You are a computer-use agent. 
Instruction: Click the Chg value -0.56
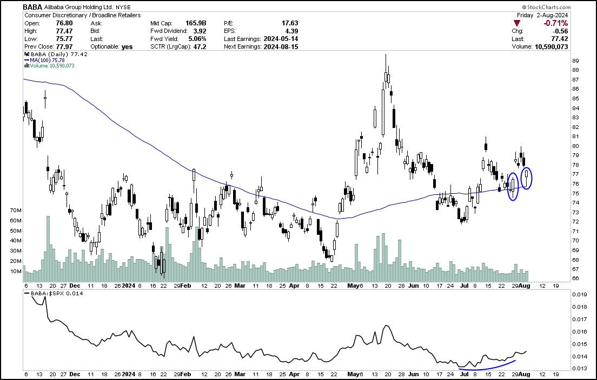coord(560,31)
